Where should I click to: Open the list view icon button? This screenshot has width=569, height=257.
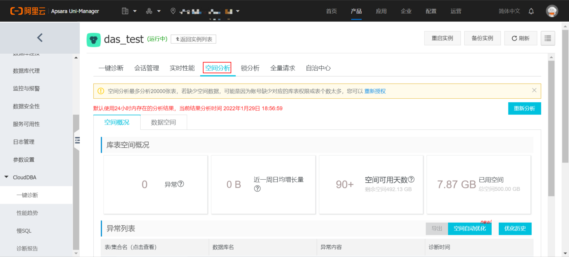click(548, 38)
